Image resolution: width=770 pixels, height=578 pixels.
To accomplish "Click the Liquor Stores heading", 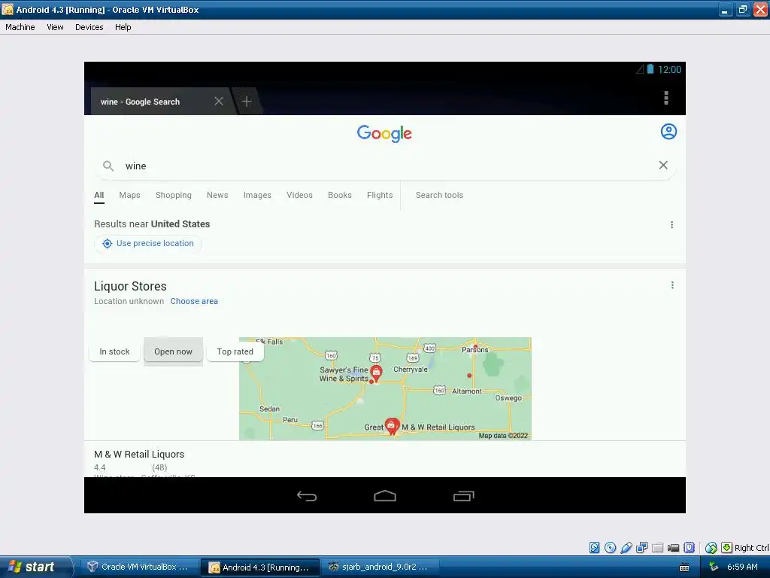I will coord(130,286).
